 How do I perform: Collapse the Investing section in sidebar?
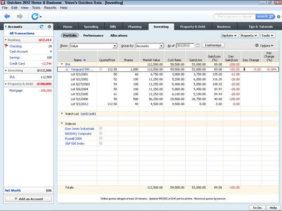[6, 71]
